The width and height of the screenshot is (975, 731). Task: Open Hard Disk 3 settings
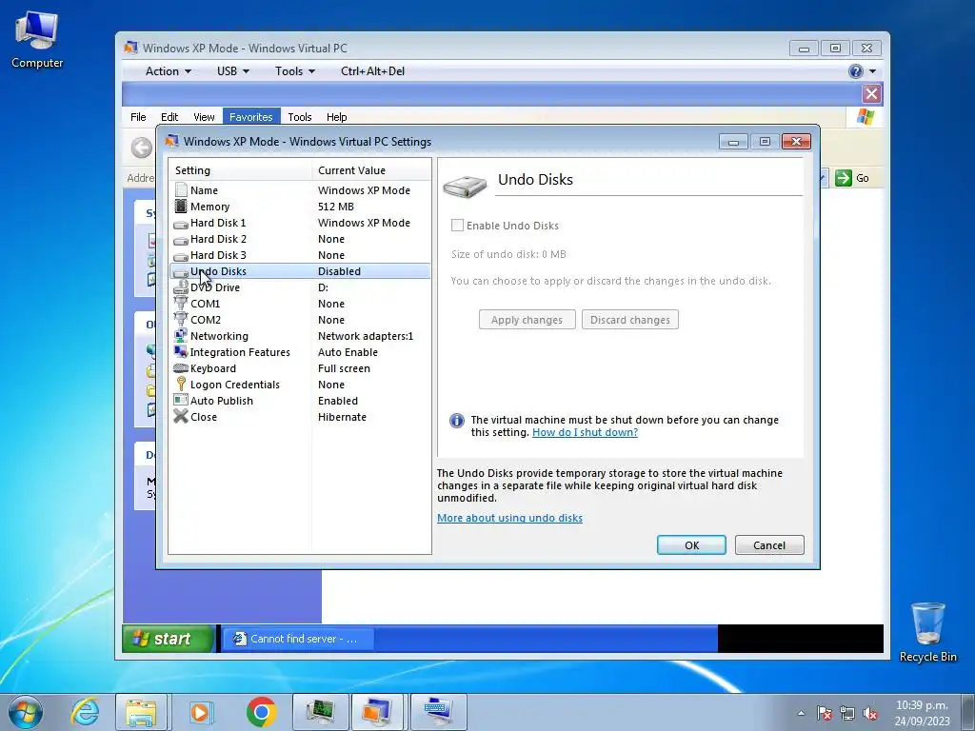point(300,255)
